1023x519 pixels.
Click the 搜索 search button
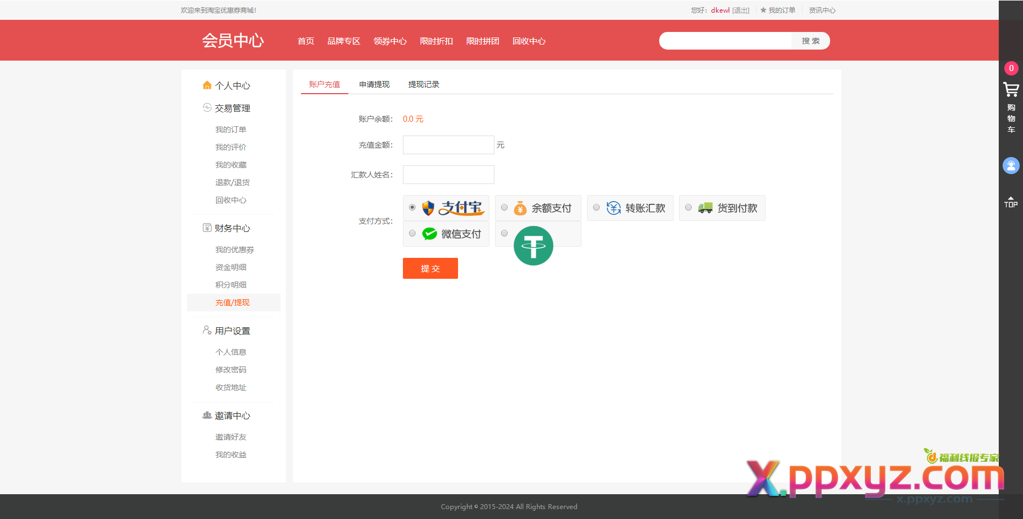point(811,41)
